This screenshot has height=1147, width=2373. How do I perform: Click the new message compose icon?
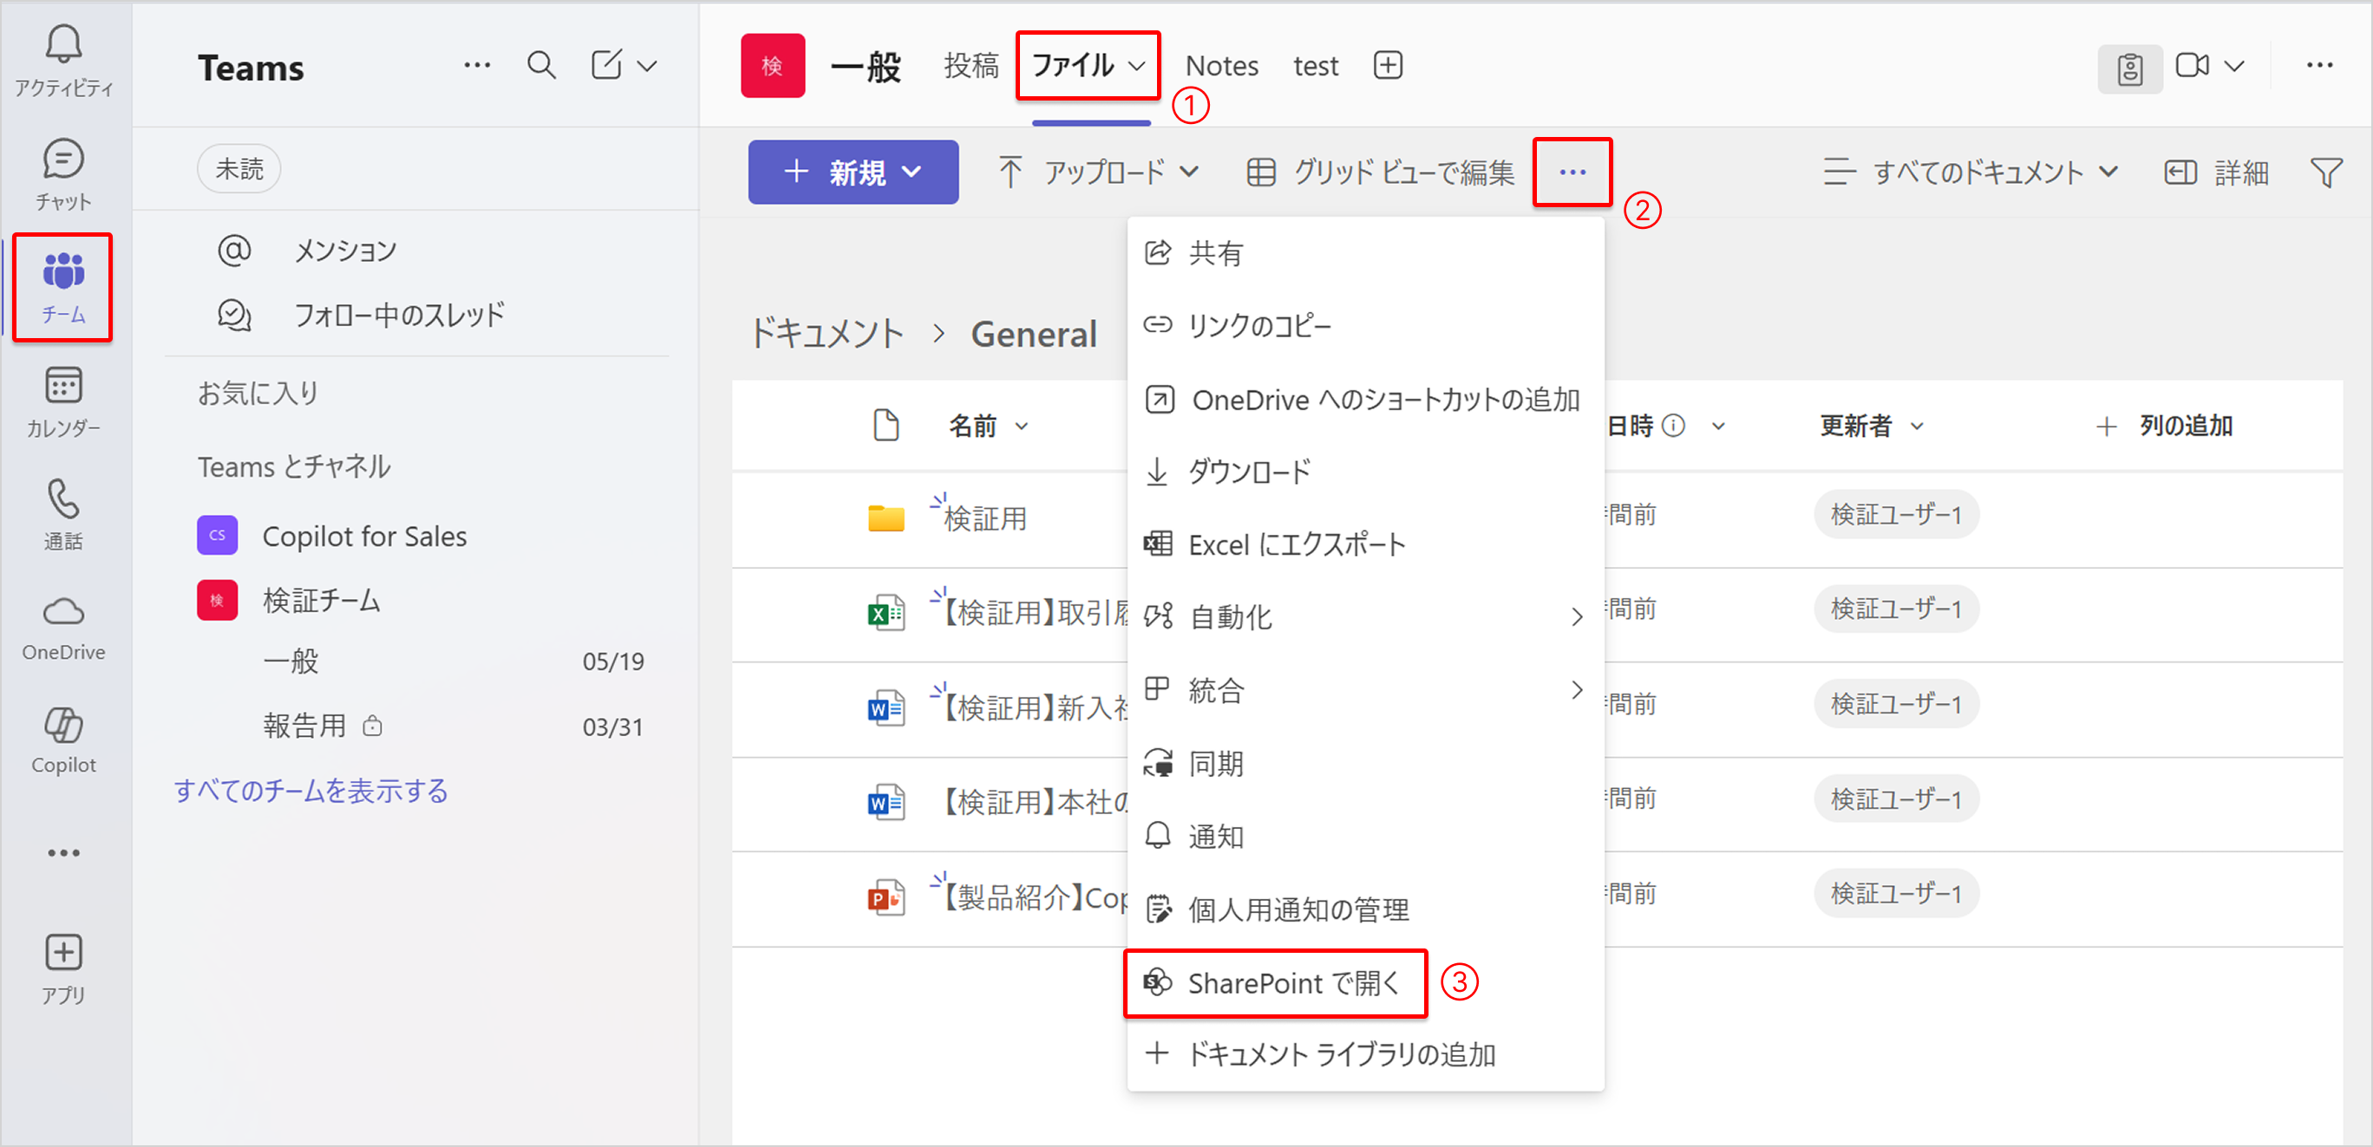click(606, 65)
